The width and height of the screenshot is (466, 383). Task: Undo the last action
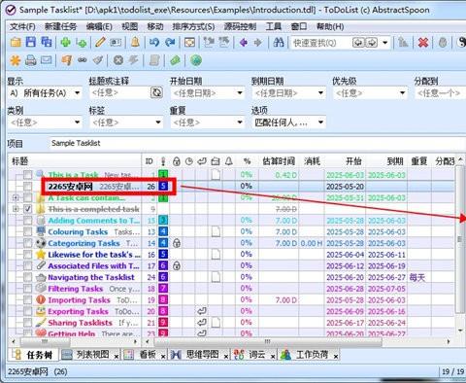pyautogui.click(x=154, y=42)
